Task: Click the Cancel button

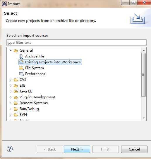Action: (x=134, y=149)
